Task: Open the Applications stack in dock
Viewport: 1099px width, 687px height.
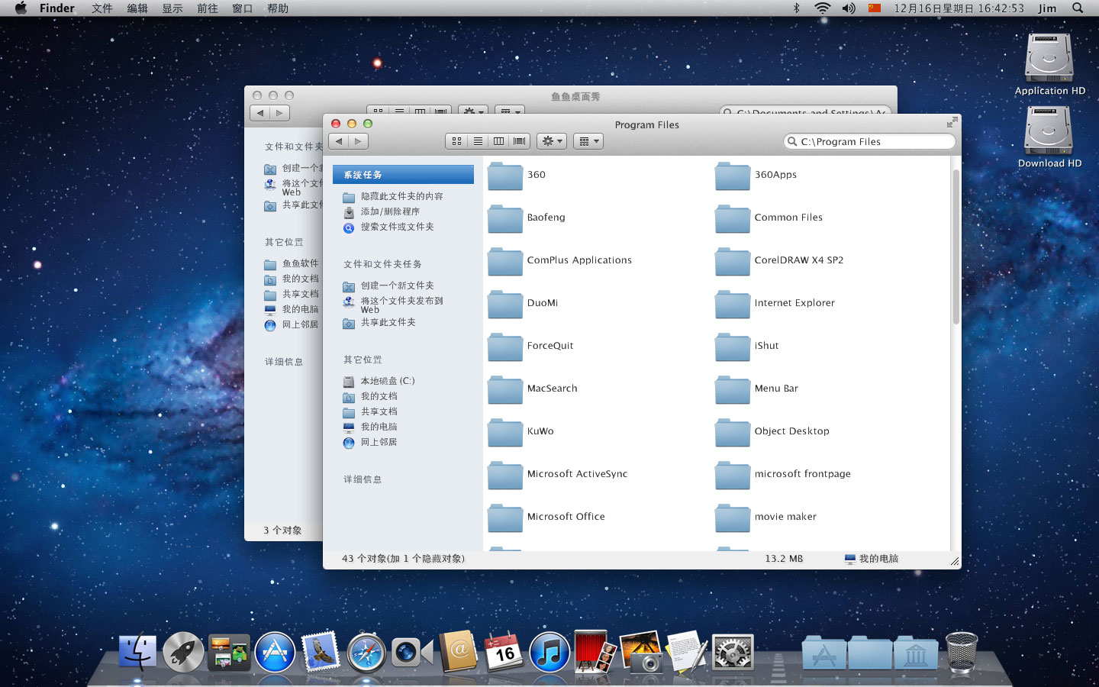Action: (824, 654)
